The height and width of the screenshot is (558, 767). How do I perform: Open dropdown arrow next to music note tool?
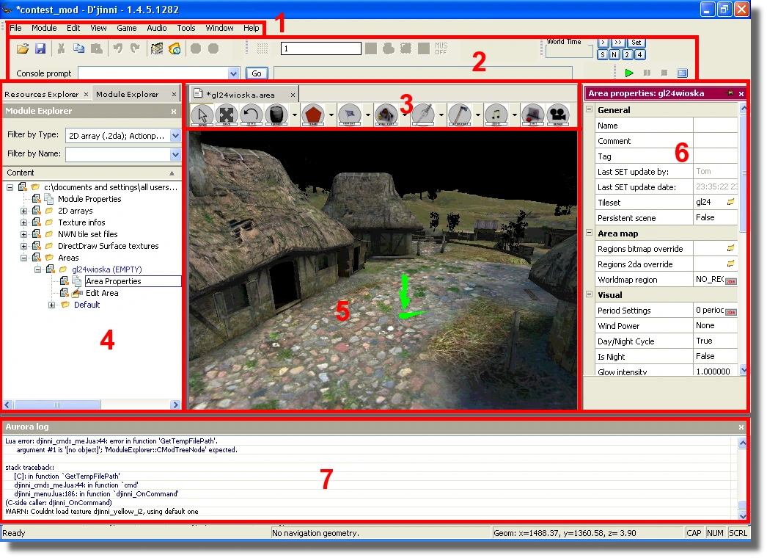pyautogui.click(x=514, y=115)
